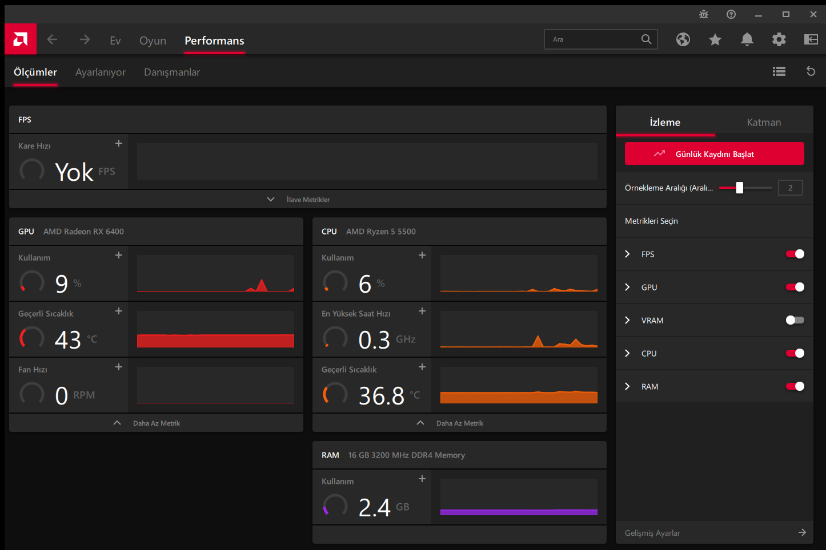Screen dimensions: 826x550
Task: Click Metrikleri Seçin heading
Action: click(651, 221)
